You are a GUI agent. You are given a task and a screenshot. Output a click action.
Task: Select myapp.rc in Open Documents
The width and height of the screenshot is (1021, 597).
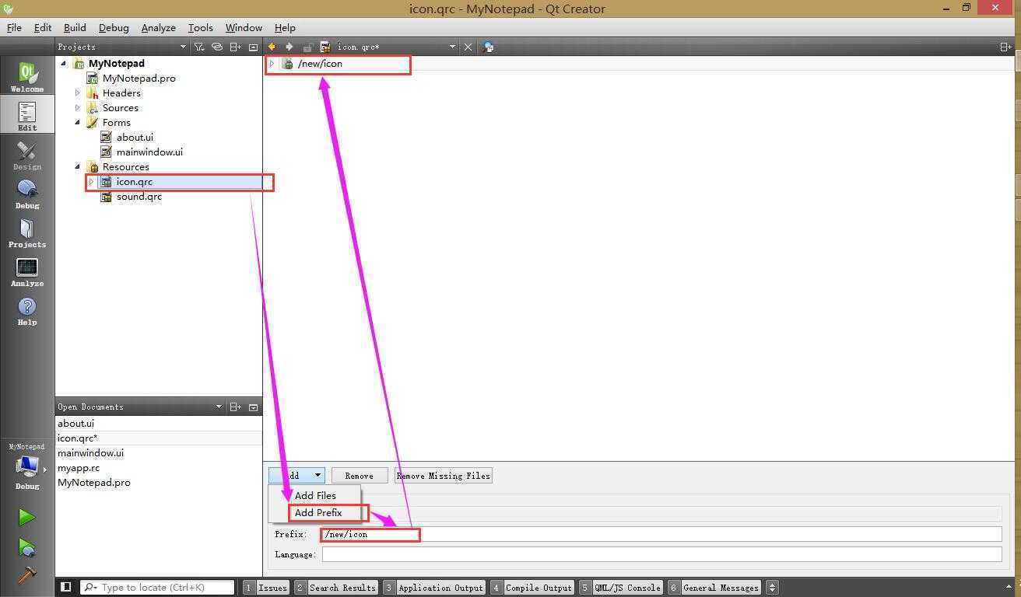click(78, 467)
